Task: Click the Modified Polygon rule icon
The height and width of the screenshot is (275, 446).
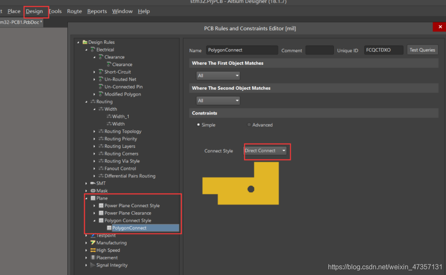Action: pos(101,94)
